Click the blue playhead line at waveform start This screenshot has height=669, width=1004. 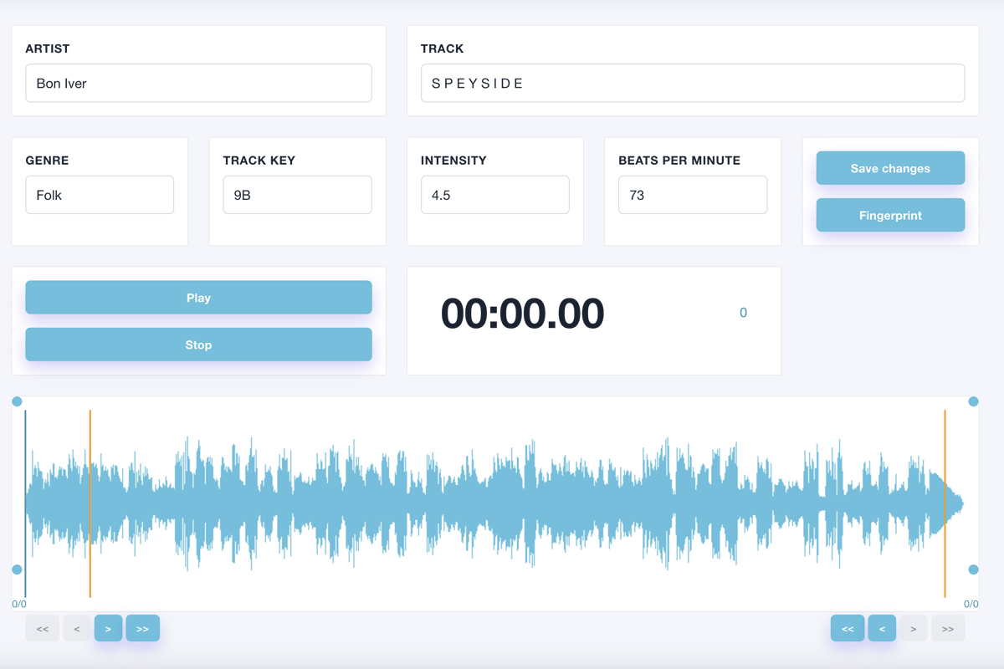point(25,503)
